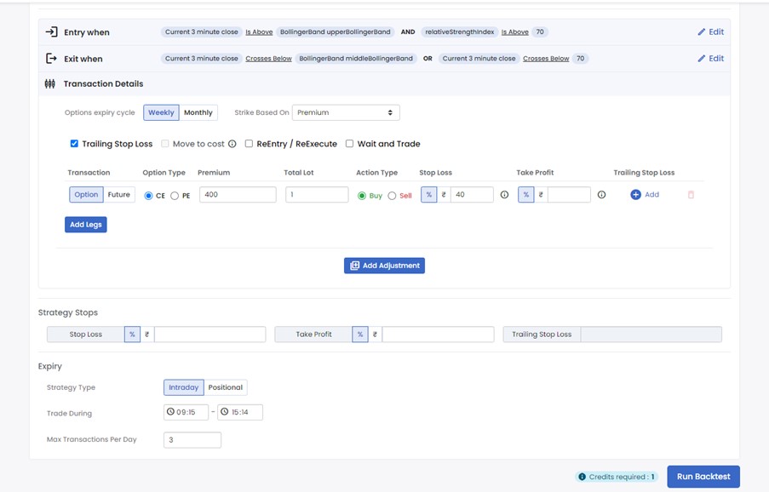Image resolution: width=769 pixels, height=492 pixels.
Task: Switch expiry cycle to Monthly
Action: point(198,112)
